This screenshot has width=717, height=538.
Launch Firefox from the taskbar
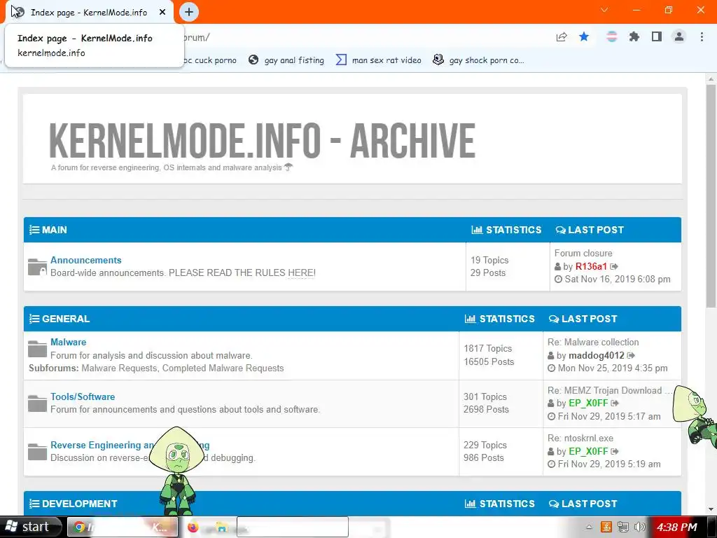193,527
